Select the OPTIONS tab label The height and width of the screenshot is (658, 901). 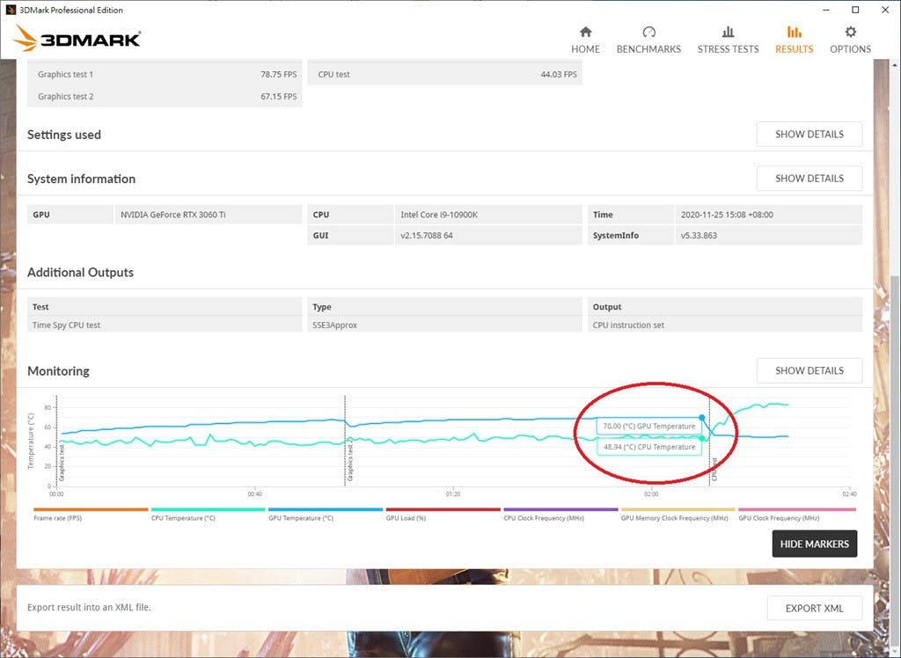click(x=851, y=49)
